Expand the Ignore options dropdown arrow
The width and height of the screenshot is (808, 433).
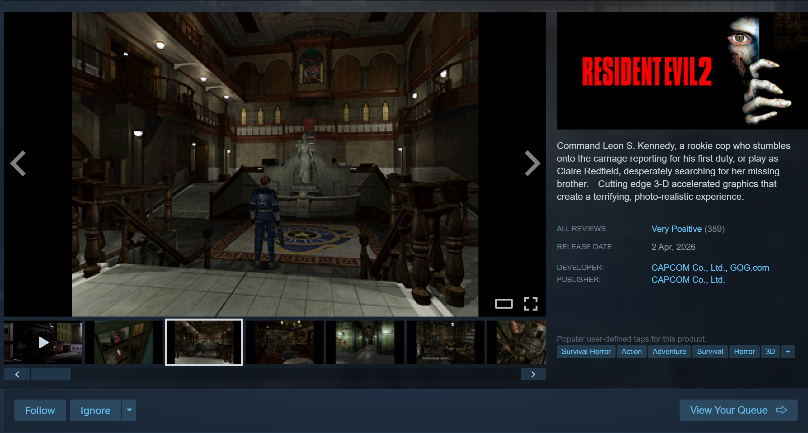click(x=129, y=410)
